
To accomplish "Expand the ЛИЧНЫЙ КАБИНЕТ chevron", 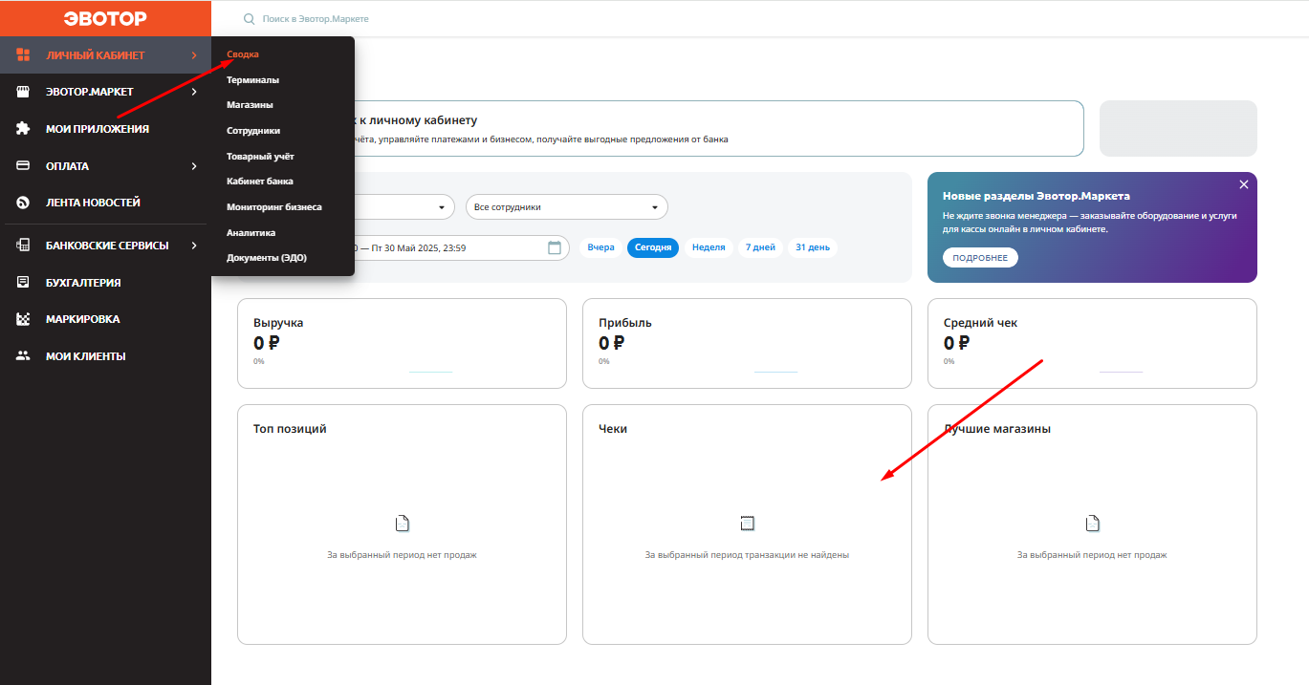I will (x=194, y=55).
